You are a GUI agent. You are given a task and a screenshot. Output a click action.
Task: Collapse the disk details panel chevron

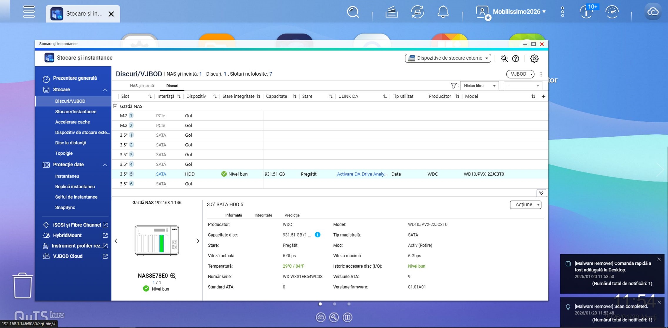(x=541, y=193)
